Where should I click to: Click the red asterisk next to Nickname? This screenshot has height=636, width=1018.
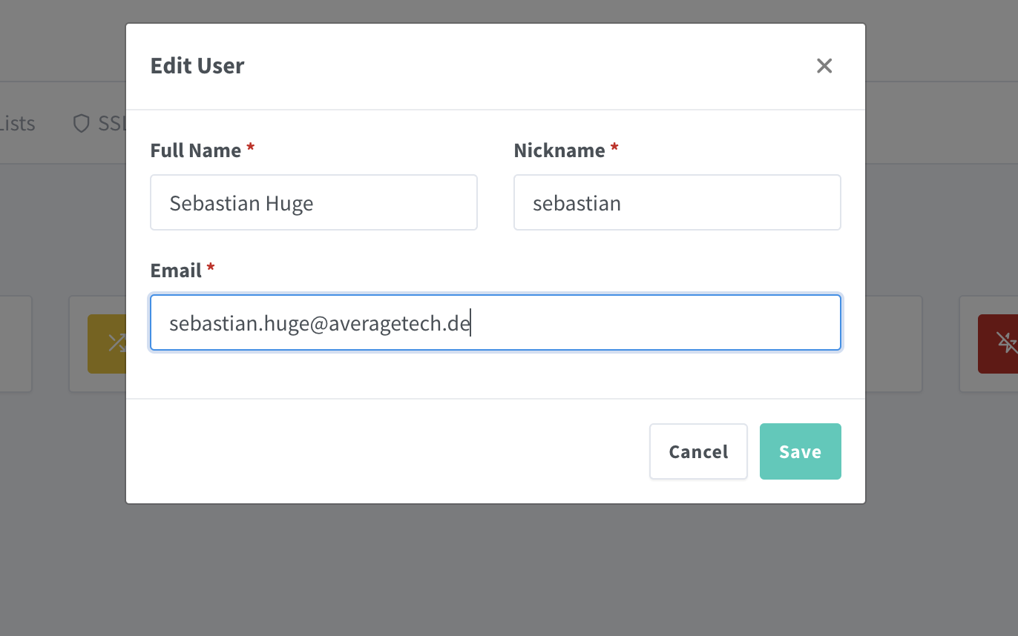[x=614, y=148]
